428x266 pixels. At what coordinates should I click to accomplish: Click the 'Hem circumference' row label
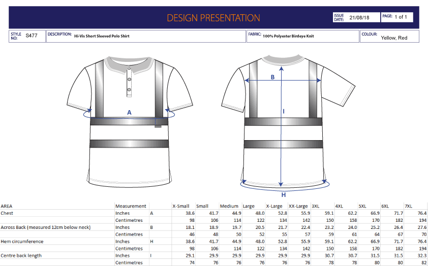[22, 242]
